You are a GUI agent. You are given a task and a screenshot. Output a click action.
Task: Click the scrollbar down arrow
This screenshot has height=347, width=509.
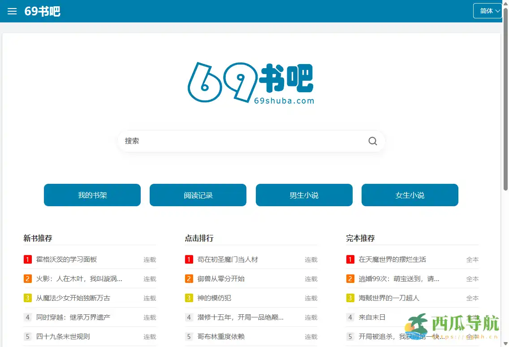point(505,343)
